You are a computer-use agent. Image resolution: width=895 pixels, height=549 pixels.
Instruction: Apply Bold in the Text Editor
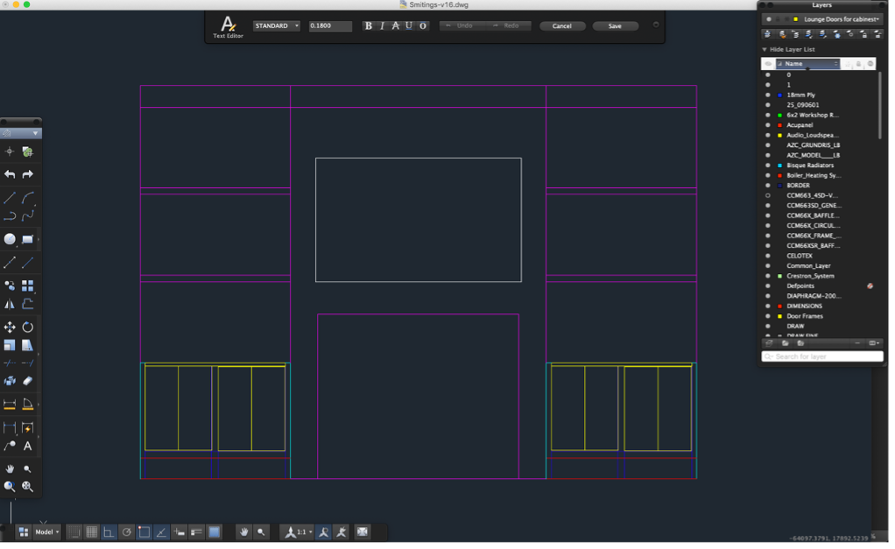(x=368, y=25)
